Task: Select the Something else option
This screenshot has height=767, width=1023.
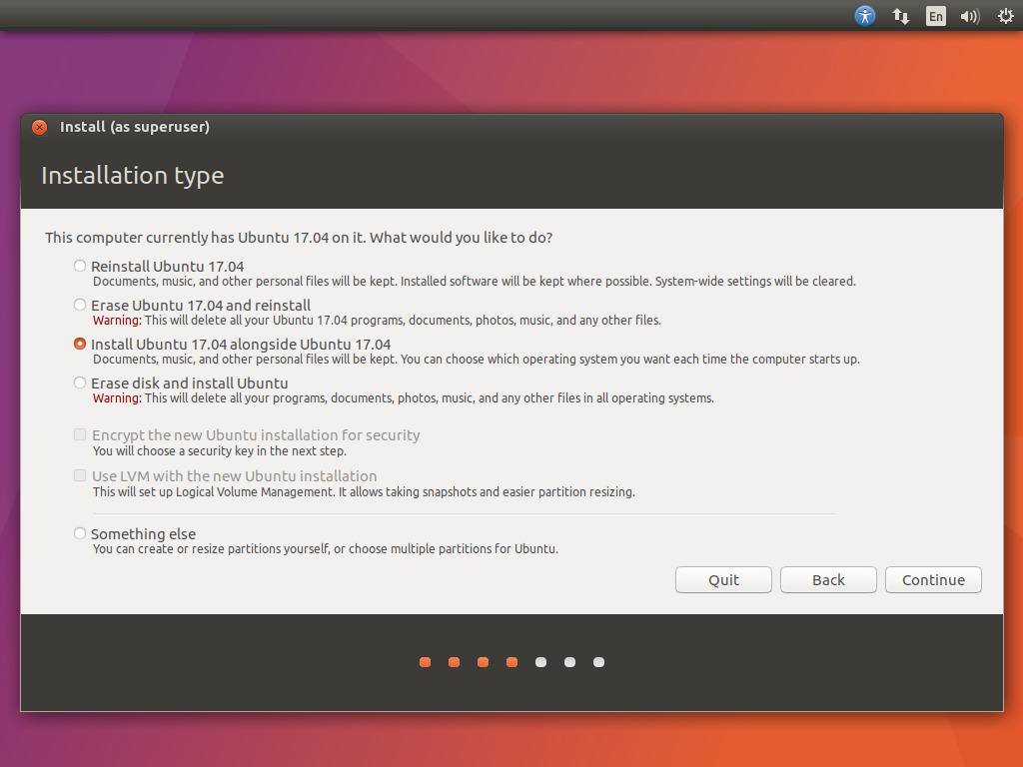Action: [x=80, y=534]
